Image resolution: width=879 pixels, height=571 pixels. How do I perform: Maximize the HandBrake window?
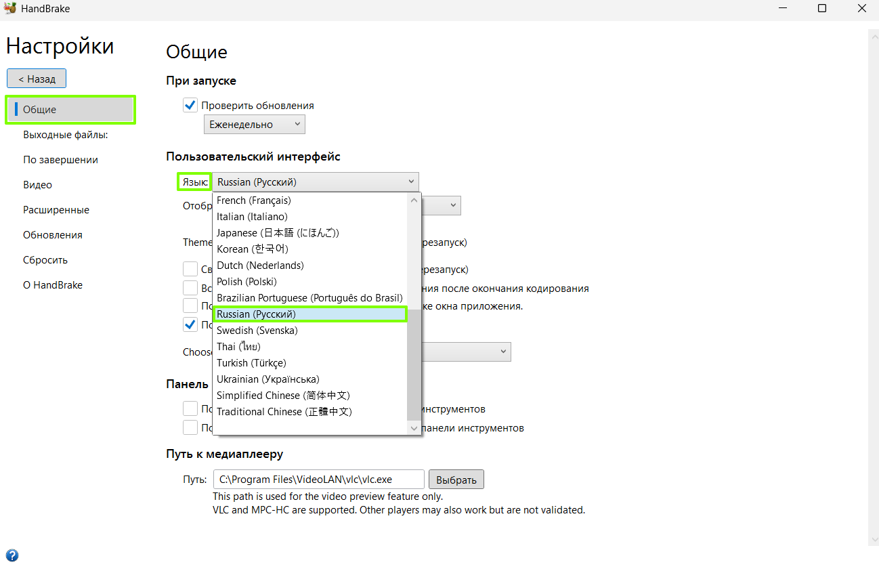click(x=821, y=9)
